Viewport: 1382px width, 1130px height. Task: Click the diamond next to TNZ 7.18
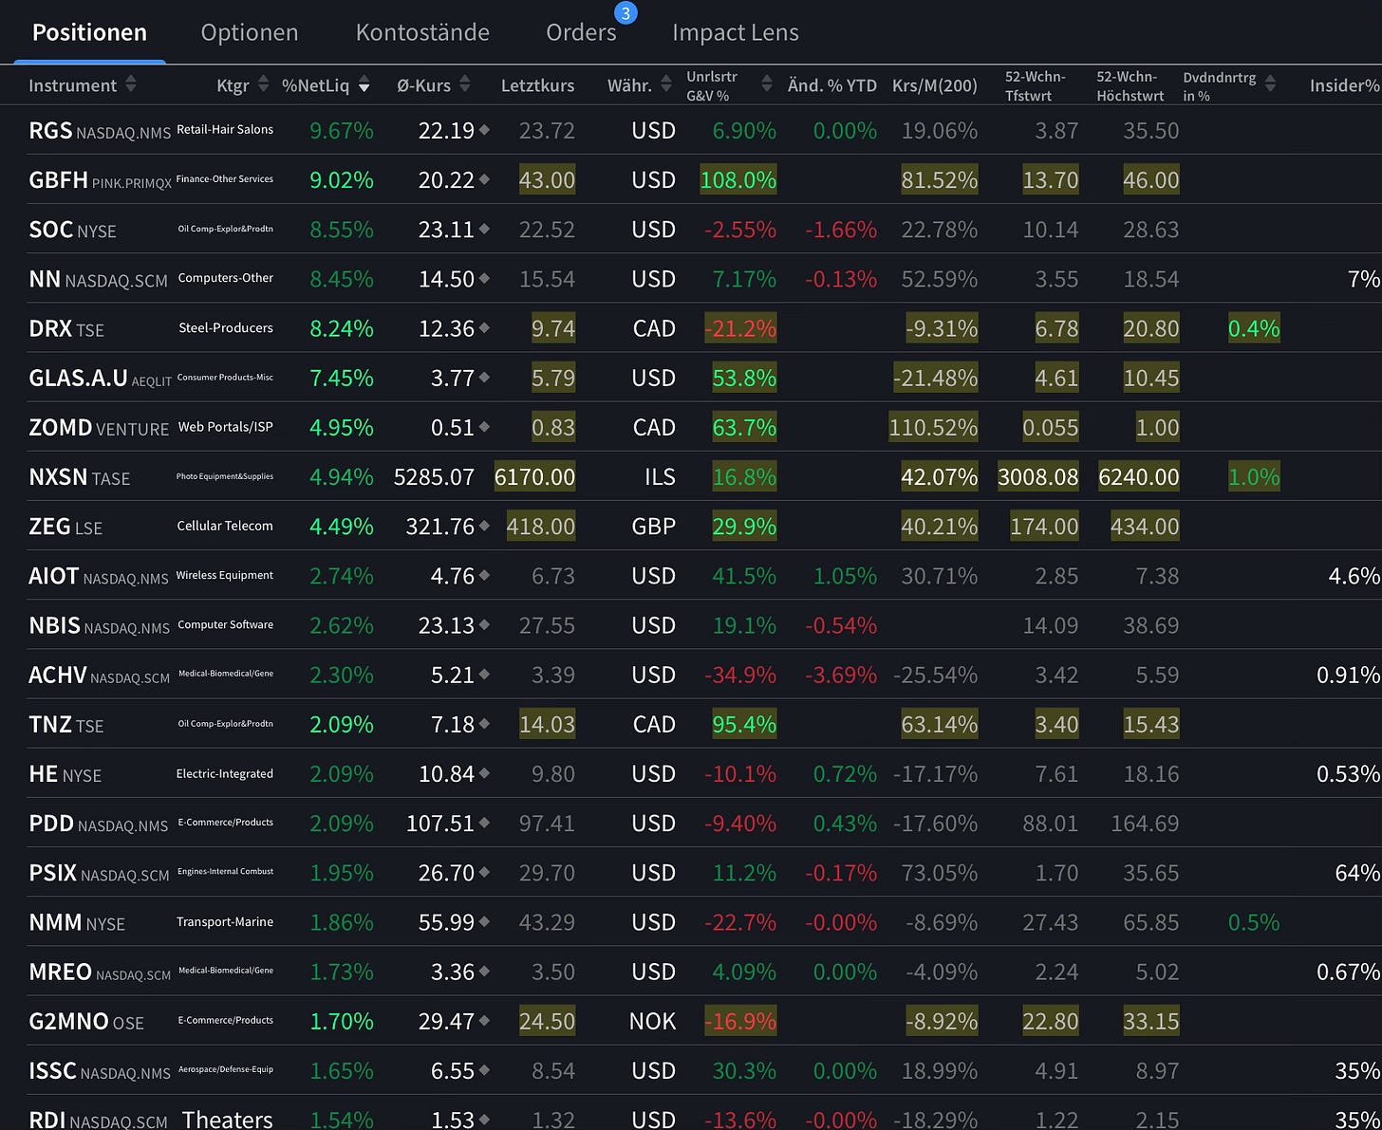[x=484, y=724]
